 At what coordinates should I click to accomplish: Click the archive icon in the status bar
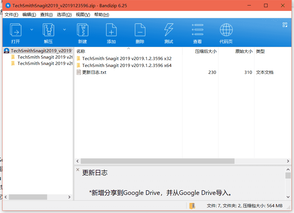(192, 206)
